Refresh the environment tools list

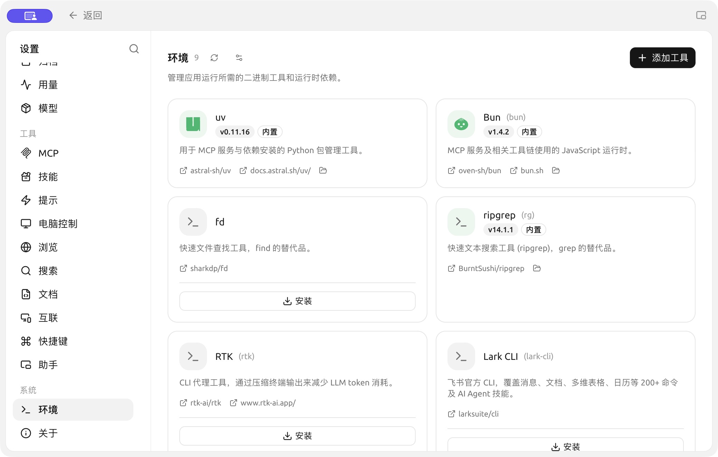(214, 58)
